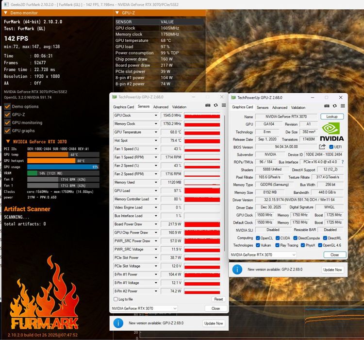Click the GPU-Z app icon in the Graphics Card window title bar
The height and width of the screenshot is (340, 364).
pyautogui.click(x=233, y=98)
